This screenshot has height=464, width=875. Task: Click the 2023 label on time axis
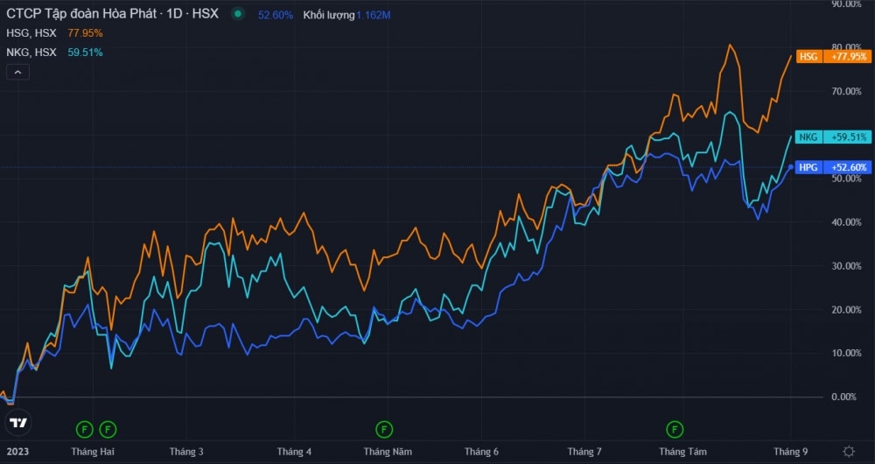(x=17, y=452)
